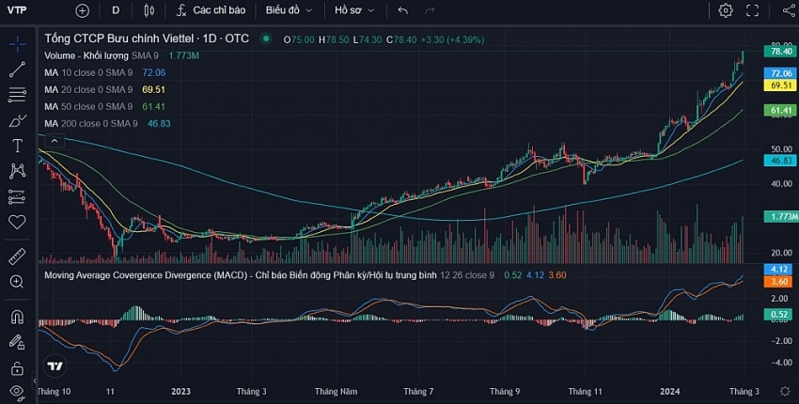Toggle magnet snap mode

(17, 317)
